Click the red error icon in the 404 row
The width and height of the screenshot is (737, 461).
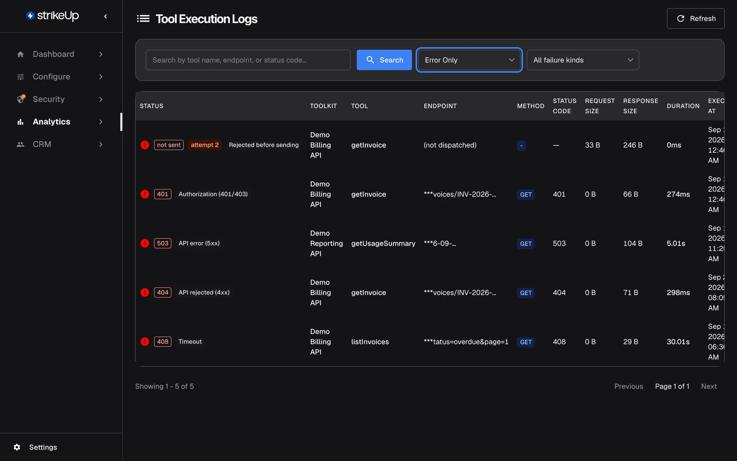click(x=145, y=293)
